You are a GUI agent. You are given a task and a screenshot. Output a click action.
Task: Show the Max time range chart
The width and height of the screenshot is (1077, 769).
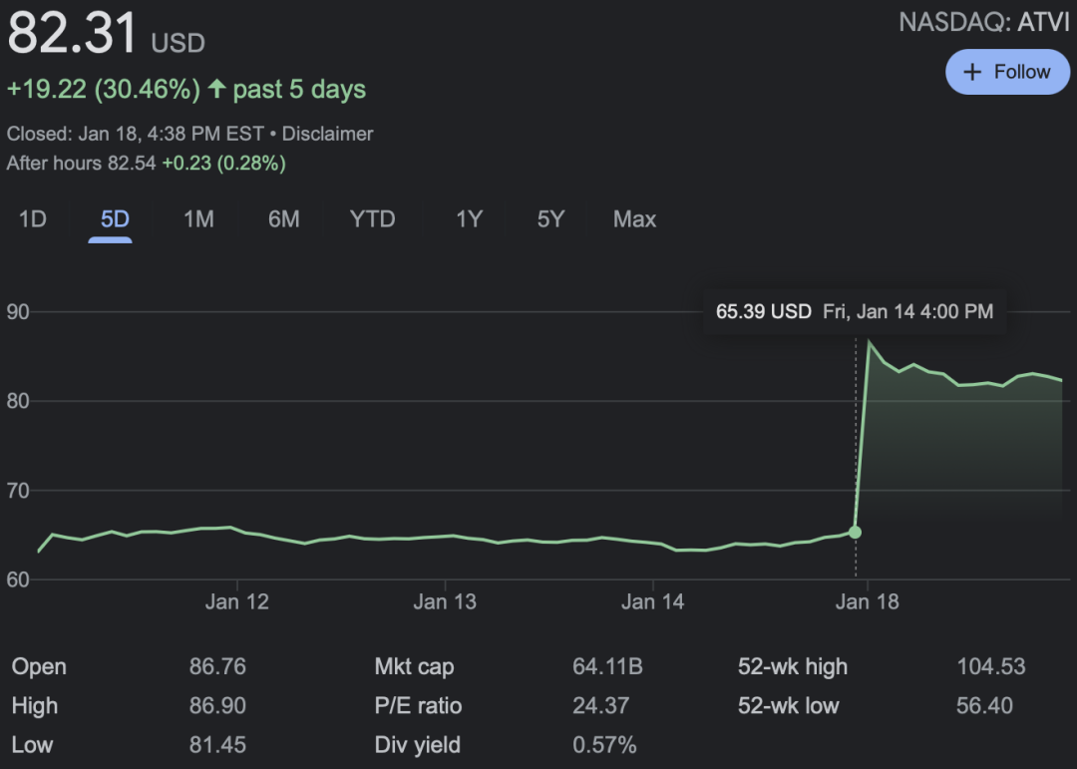click(634, 219)
